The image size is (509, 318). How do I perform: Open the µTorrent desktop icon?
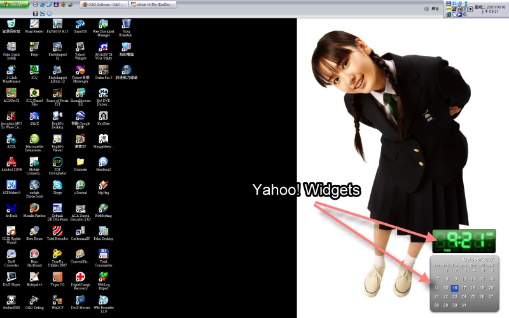coord(80,187)
